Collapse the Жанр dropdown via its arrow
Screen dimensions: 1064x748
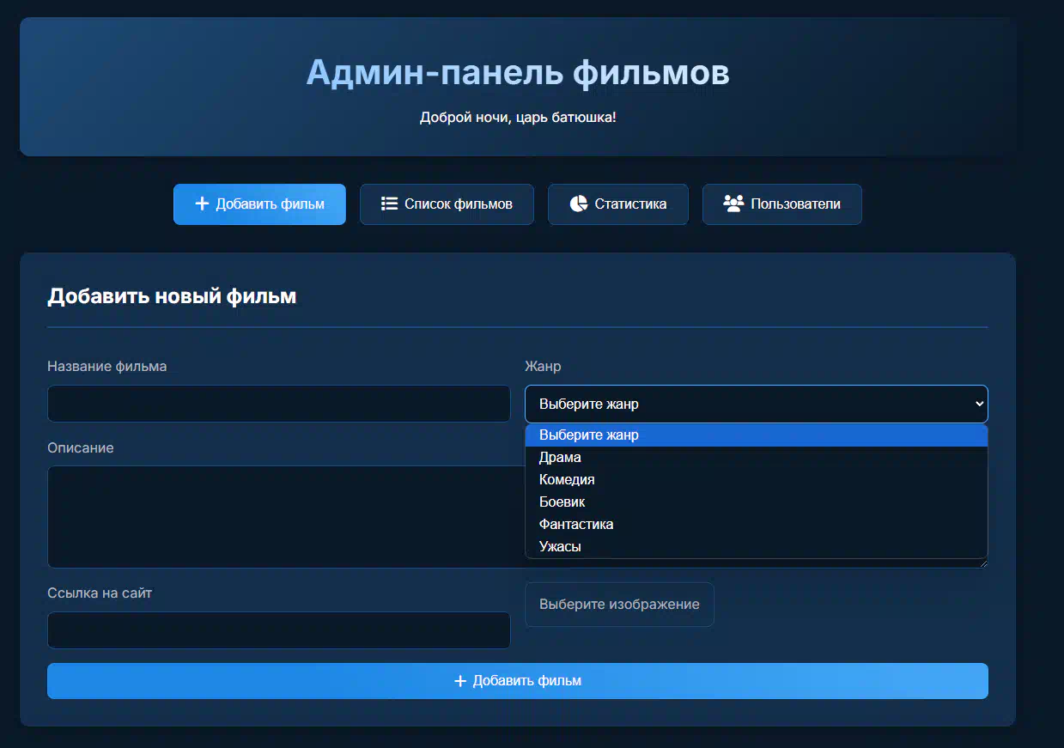(x=979, y=404)
